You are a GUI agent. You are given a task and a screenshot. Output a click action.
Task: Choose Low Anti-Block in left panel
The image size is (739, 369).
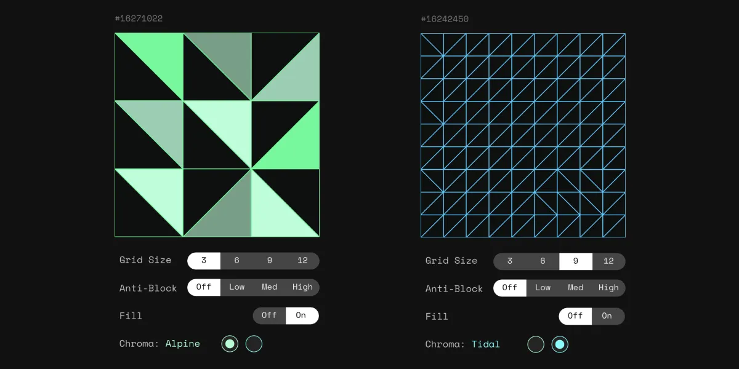click(x=236, y=287)
